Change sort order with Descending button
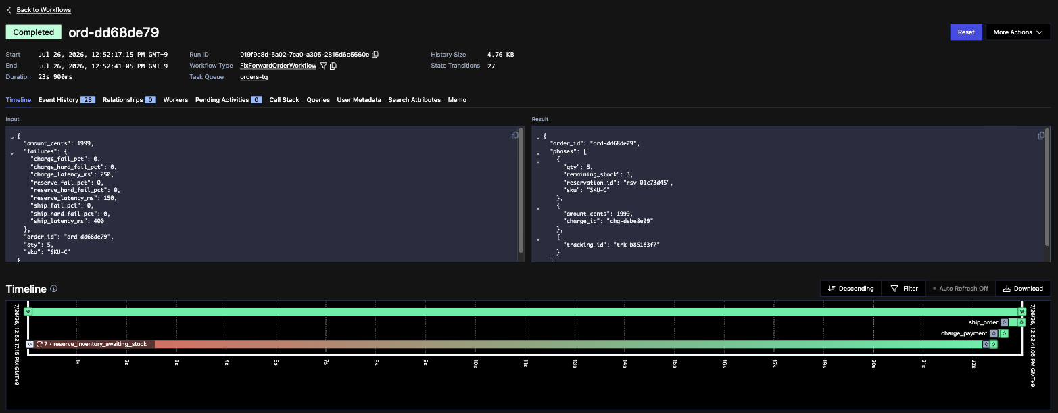1058x413 pixels. click(850, 288)
